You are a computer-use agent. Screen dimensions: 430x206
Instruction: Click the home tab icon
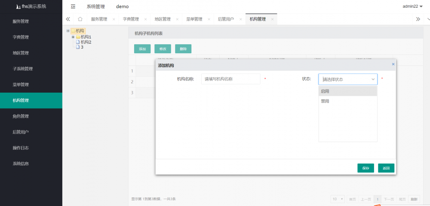(80, 19)
